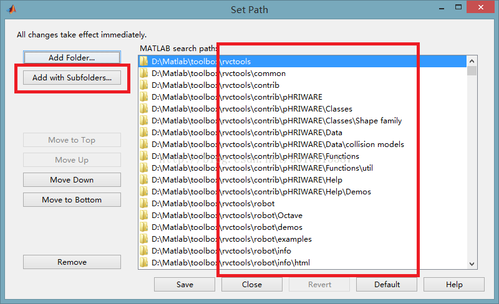Click the scrollbar up arrow of path list
Viewport: 499px width, 304px height.
pyautogui.click(x=472, y=60)
